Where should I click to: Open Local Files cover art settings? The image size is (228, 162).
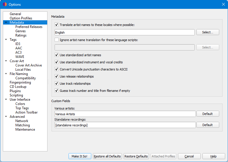click(x=23, y=70)
